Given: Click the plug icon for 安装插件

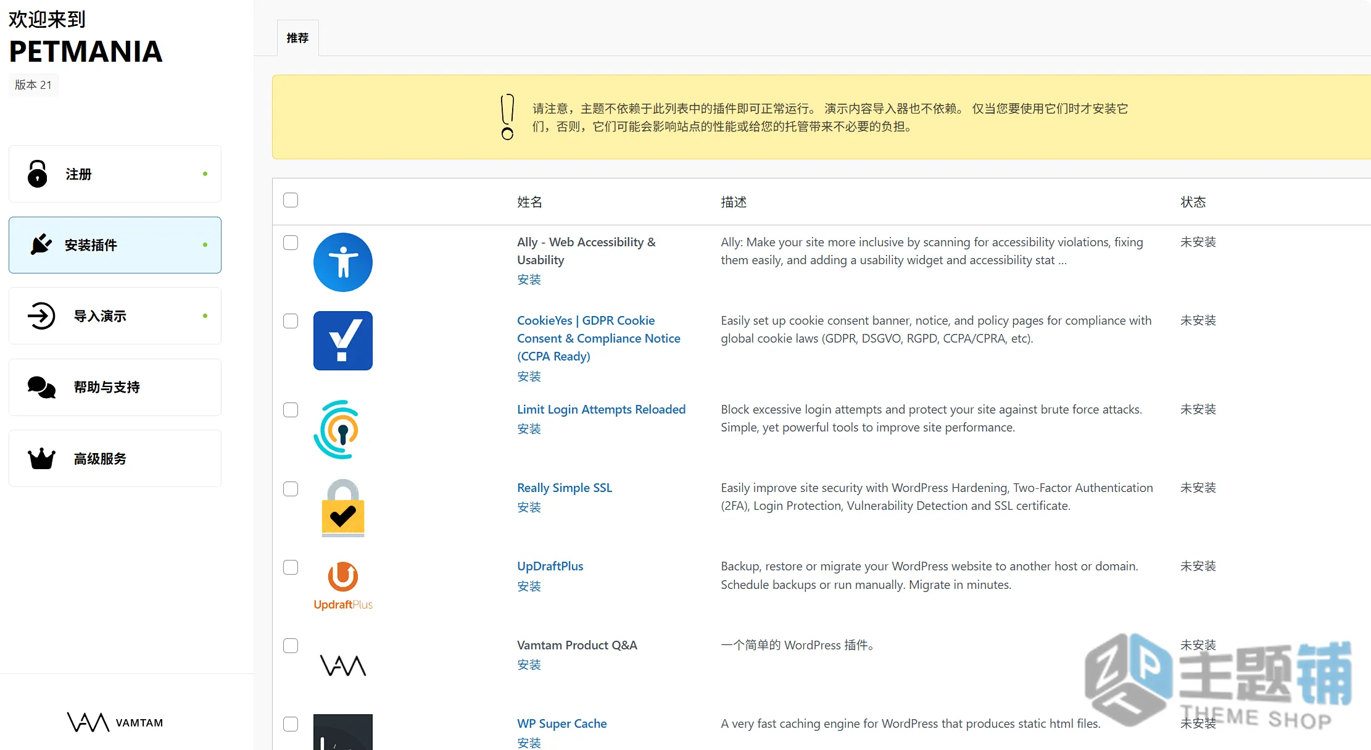Looking at the screenshot, I should click(x=41, y=244).
